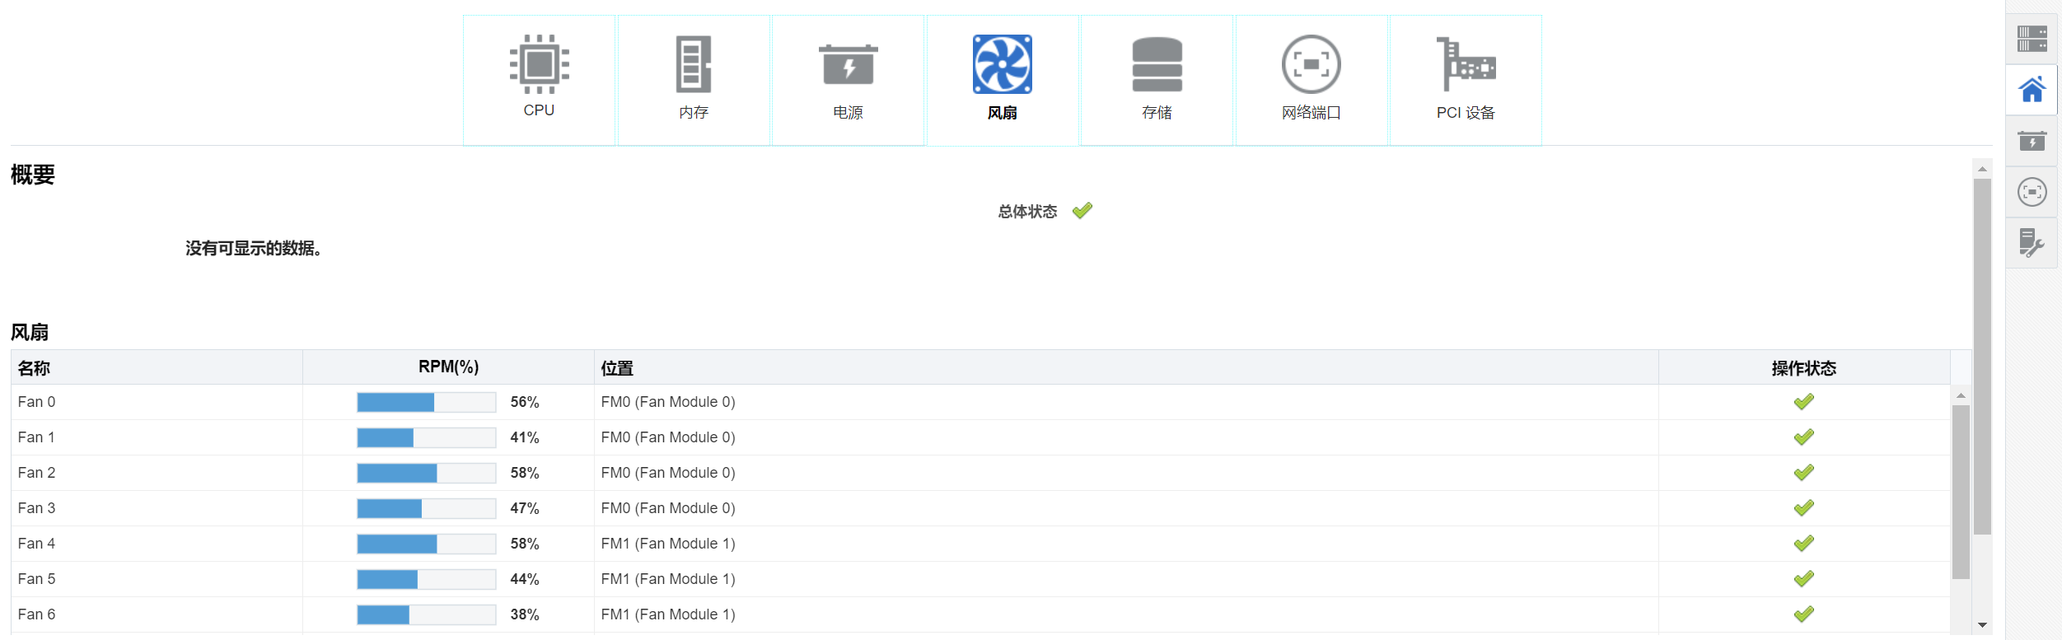
Task: Click Fan 1's "FM0 (Fan Module 0)" location
Action: coord(668,437)
